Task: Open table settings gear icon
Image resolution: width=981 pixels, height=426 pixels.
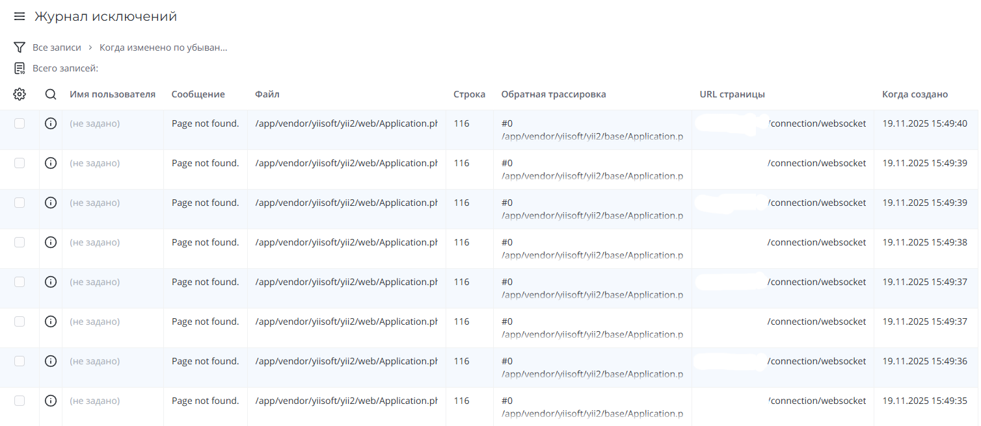Action: [20, 94]
